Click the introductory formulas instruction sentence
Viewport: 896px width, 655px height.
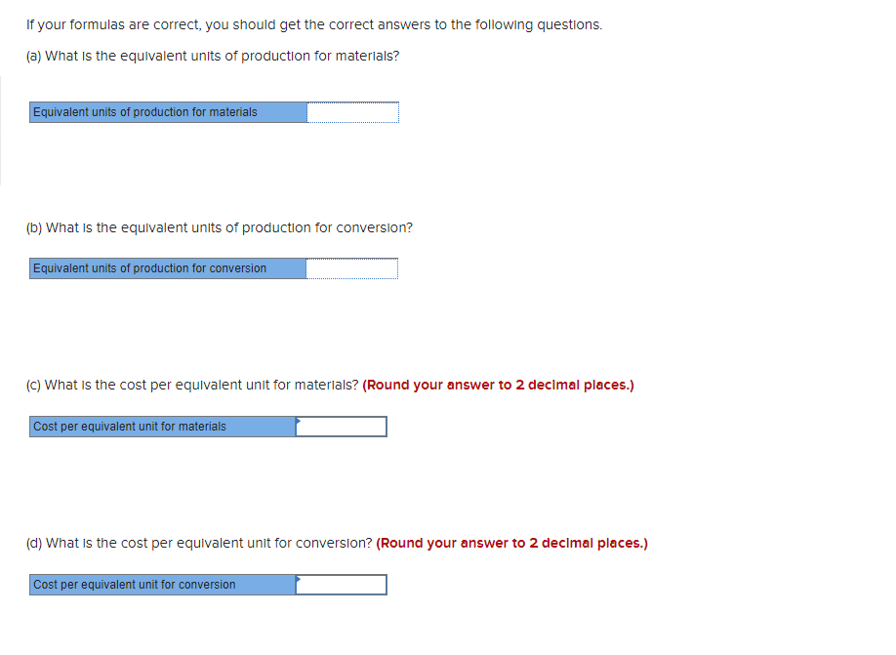click(314, 24)
